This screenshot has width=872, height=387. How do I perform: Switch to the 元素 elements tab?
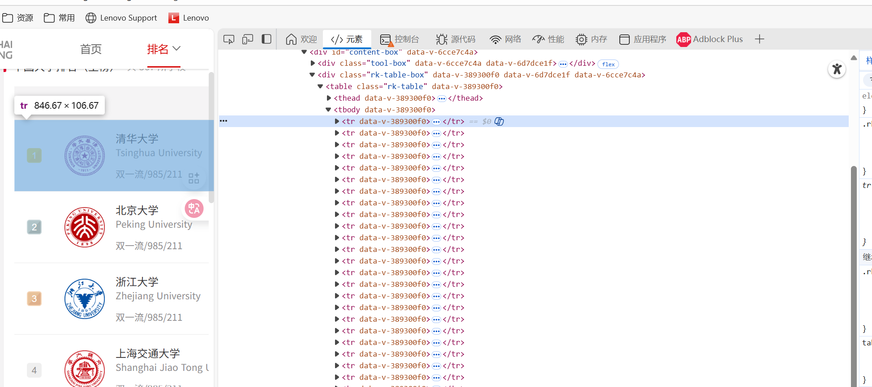pos(347,39)
